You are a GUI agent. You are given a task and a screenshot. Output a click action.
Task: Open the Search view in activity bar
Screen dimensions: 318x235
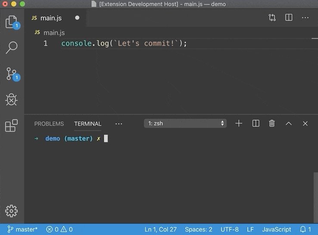12,48
